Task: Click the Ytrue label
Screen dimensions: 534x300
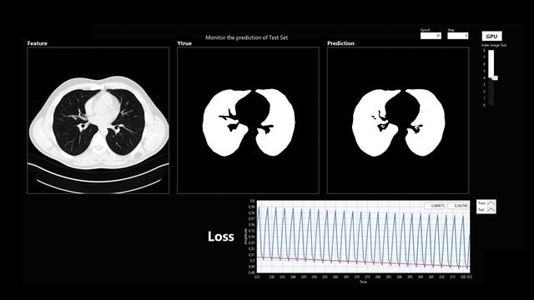Action: click(184, 43)
